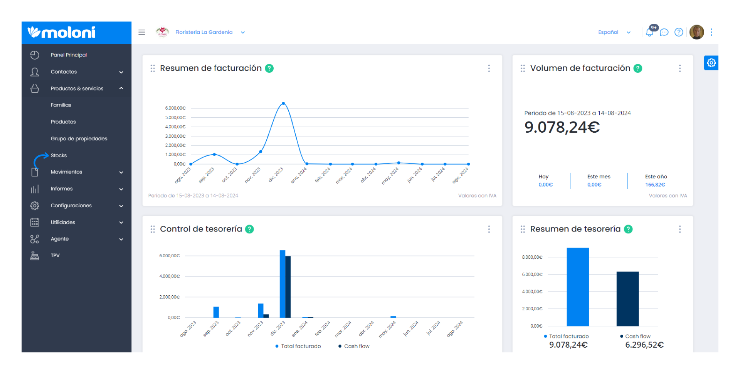Click the Agente icon

click(x=35, y=239)
